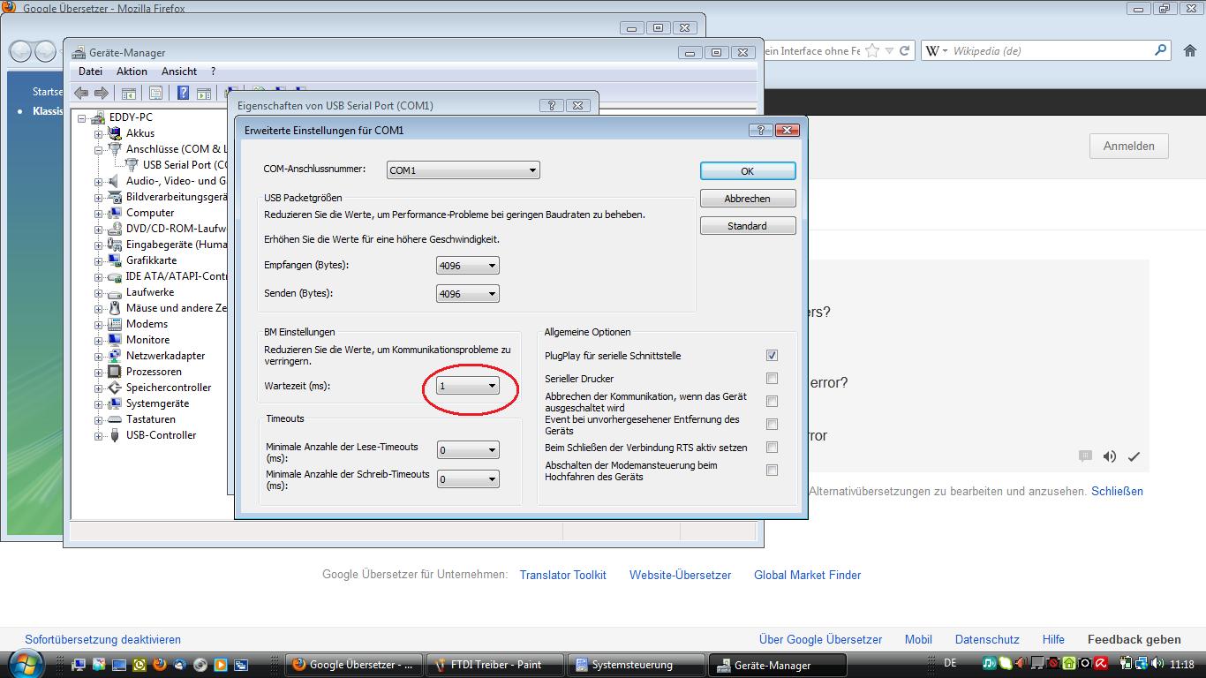Click the back arrow in Geräte-Manager toolbar
The image size is (1206, 678).
coord(81,93)
